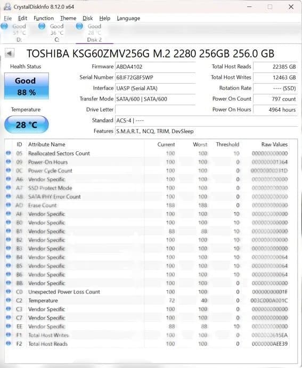Click status icon of attribute C7 row
Image resolution: width=302 pixels, height=368 pixels.
[9, 317]
